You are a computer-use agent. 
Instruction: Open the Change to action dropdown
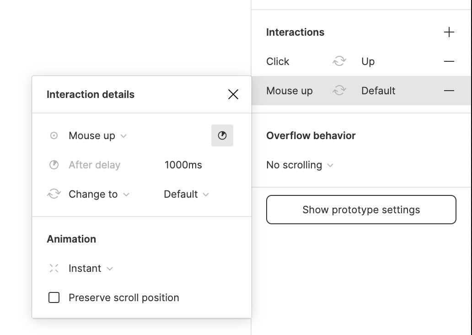coord(99,195)
